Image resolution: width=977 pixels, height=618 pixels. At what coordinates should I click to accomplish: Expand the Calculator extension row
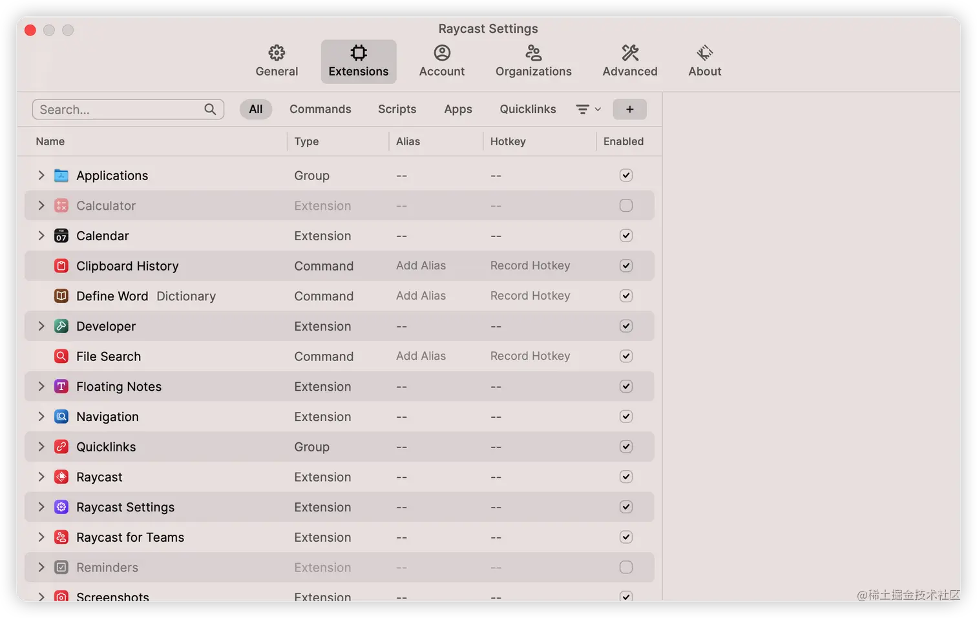(41, 205)
